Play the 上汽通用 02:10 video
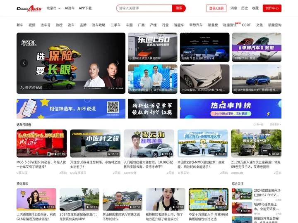 click(x=36, y=199)
